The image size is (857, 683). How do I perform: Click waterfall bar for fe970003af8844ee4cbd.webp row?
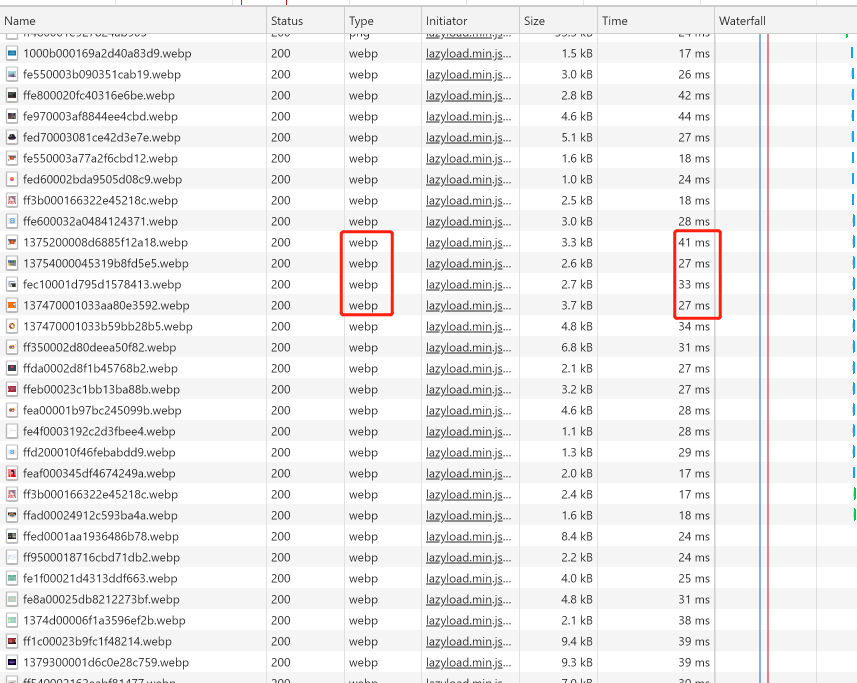click(x=852, y=116)
